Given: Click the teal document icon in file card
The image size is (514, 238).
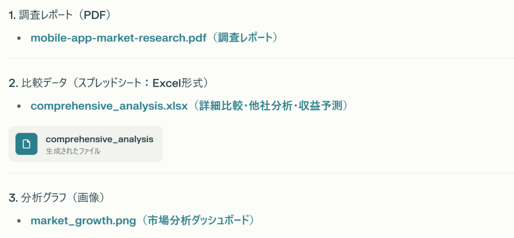Looking at the screenshot, I should pyautogui.click(x=27, y=144).
